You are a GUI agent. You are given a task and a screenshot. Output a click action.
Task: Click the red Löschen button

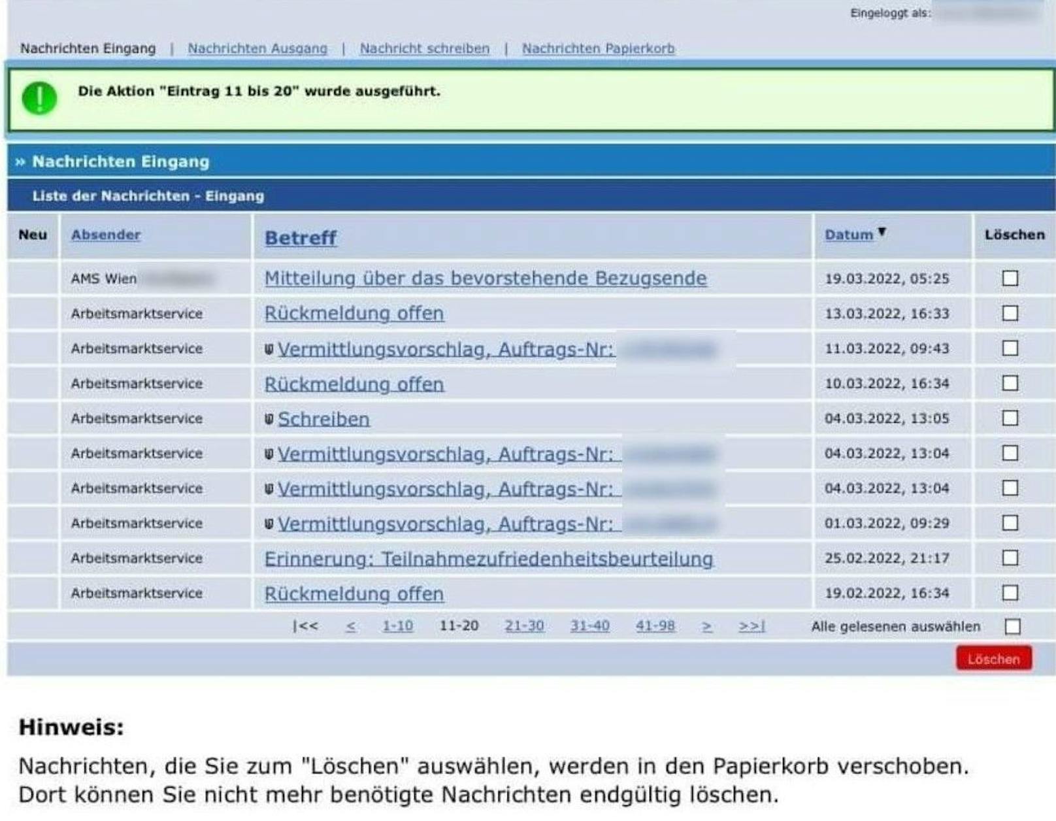[x=994, y=658]
